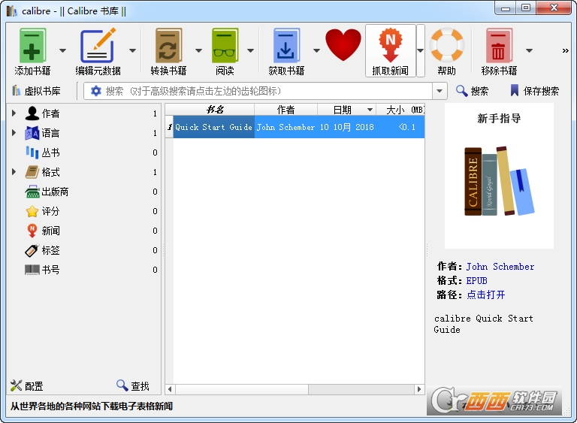
Task: Sort by the Size (大小 MB) column header
Action: coord(400,110)
